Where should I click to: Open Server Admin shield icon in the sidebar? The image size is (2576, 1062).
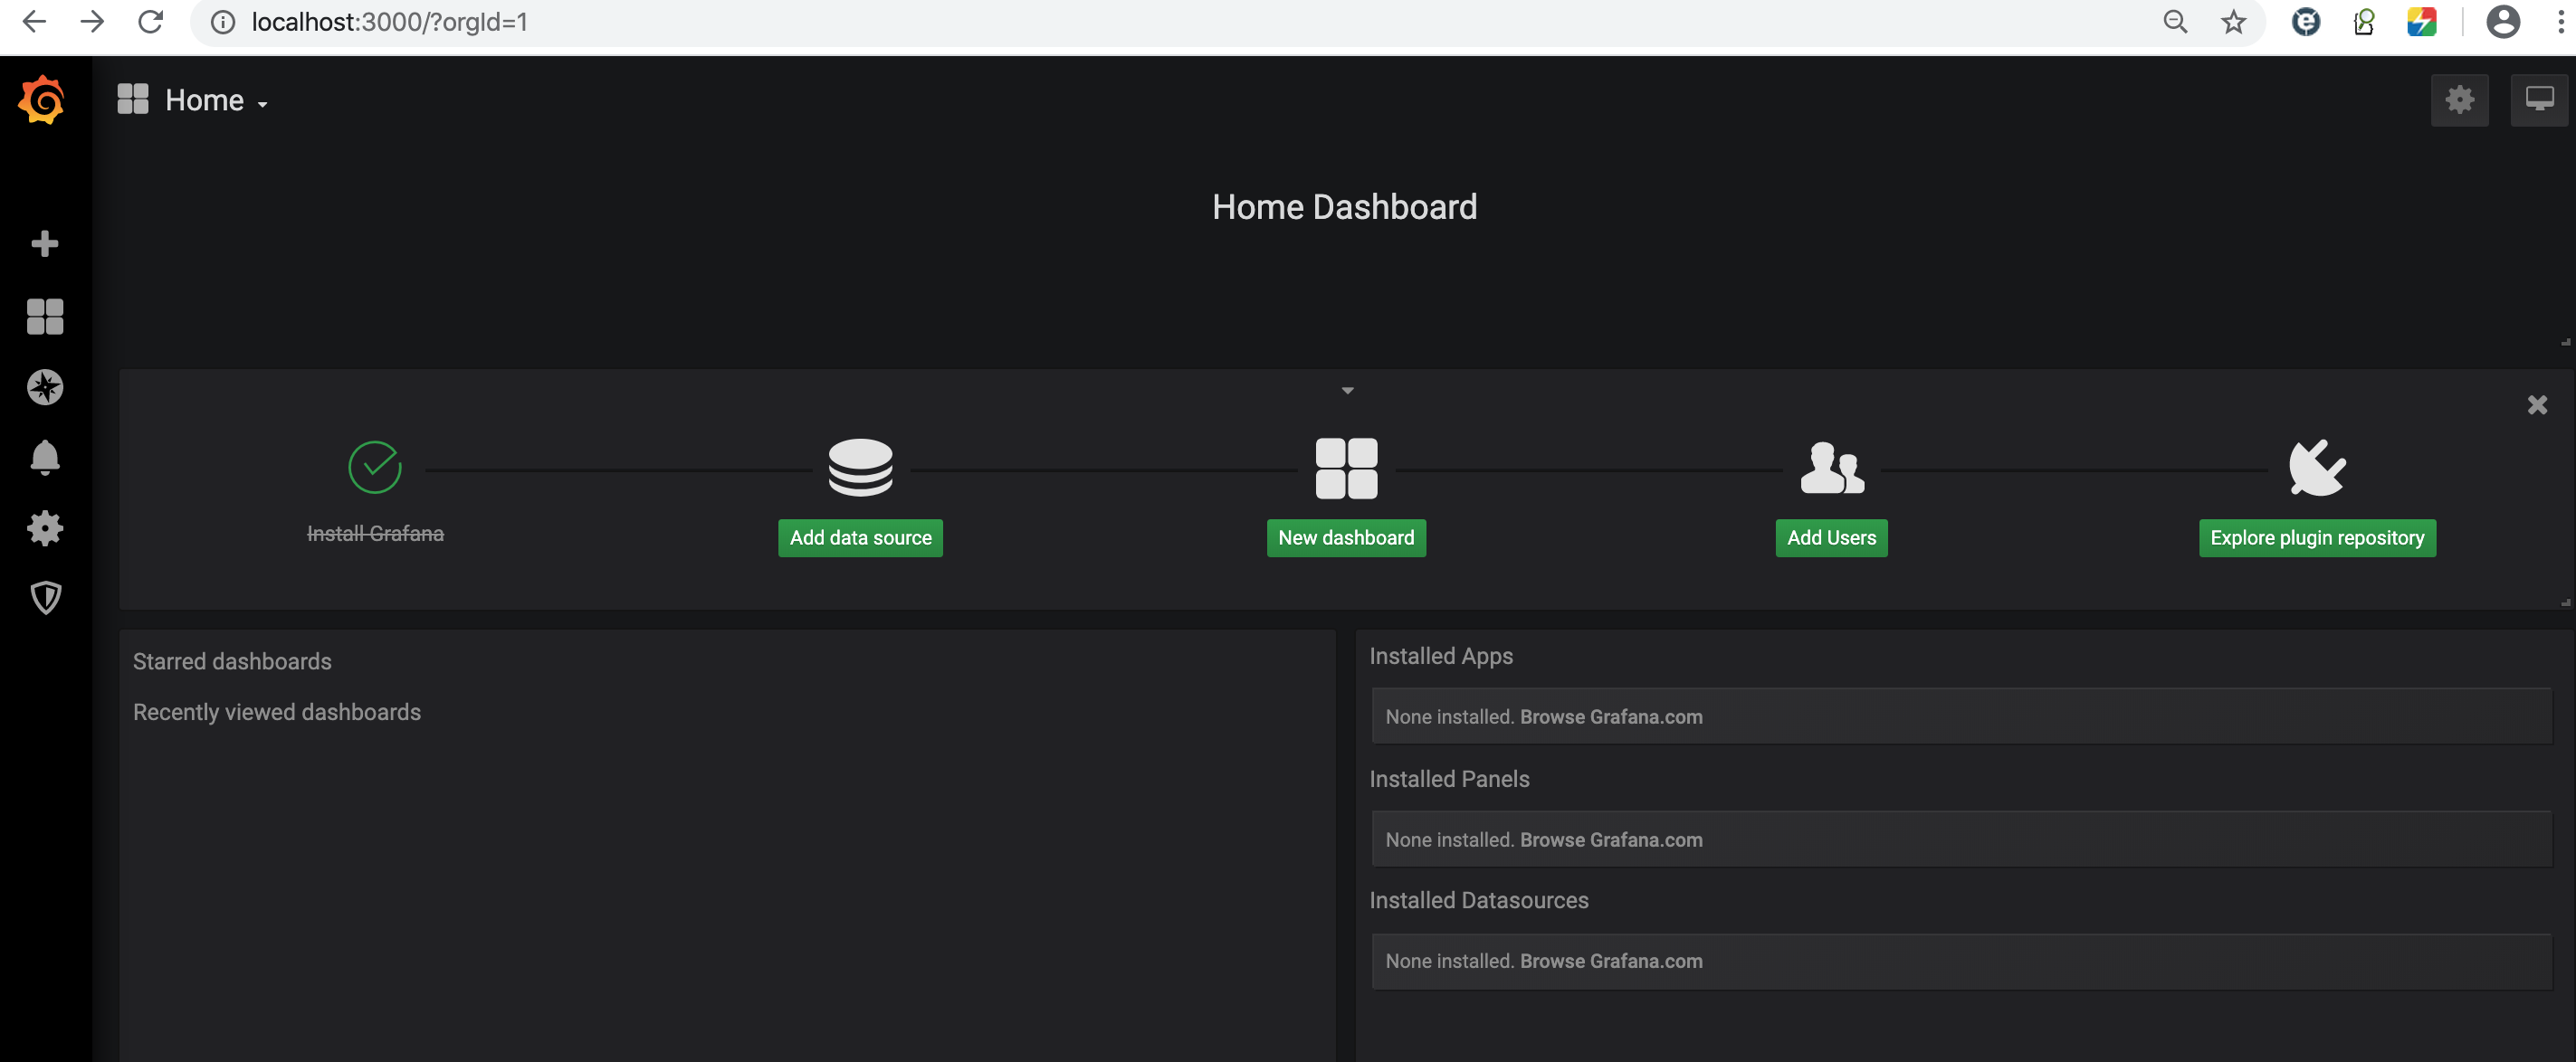pyautogui.click(x=45, y=597)
